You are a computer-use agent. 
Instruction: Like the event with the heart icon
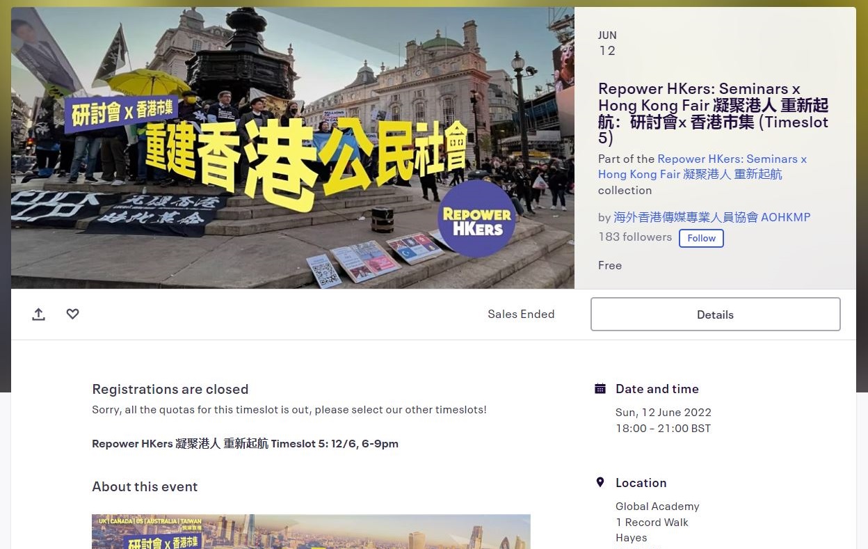tap(72, 315)
